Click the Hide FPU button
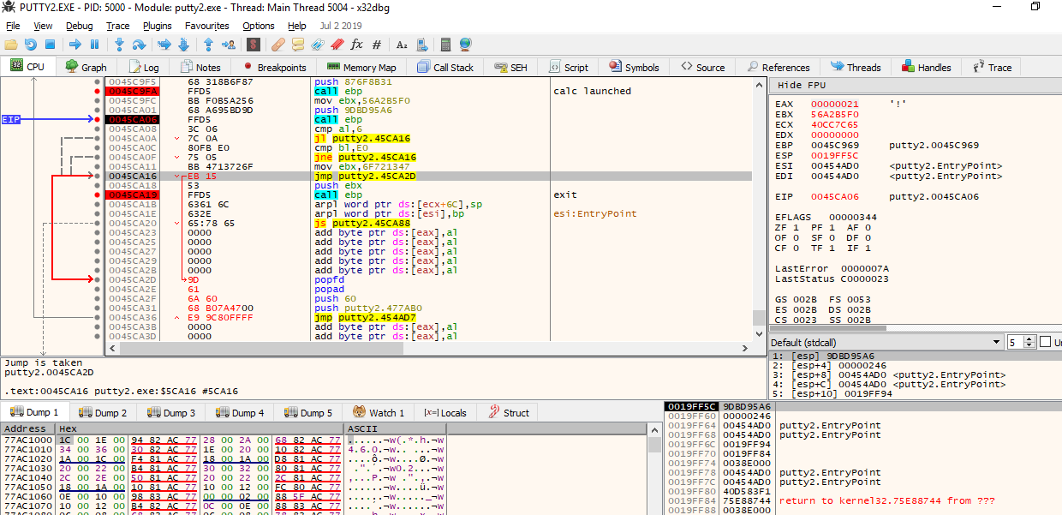Image resolution: width=1062 pixels, height=515 pixels. click(802, 86)
